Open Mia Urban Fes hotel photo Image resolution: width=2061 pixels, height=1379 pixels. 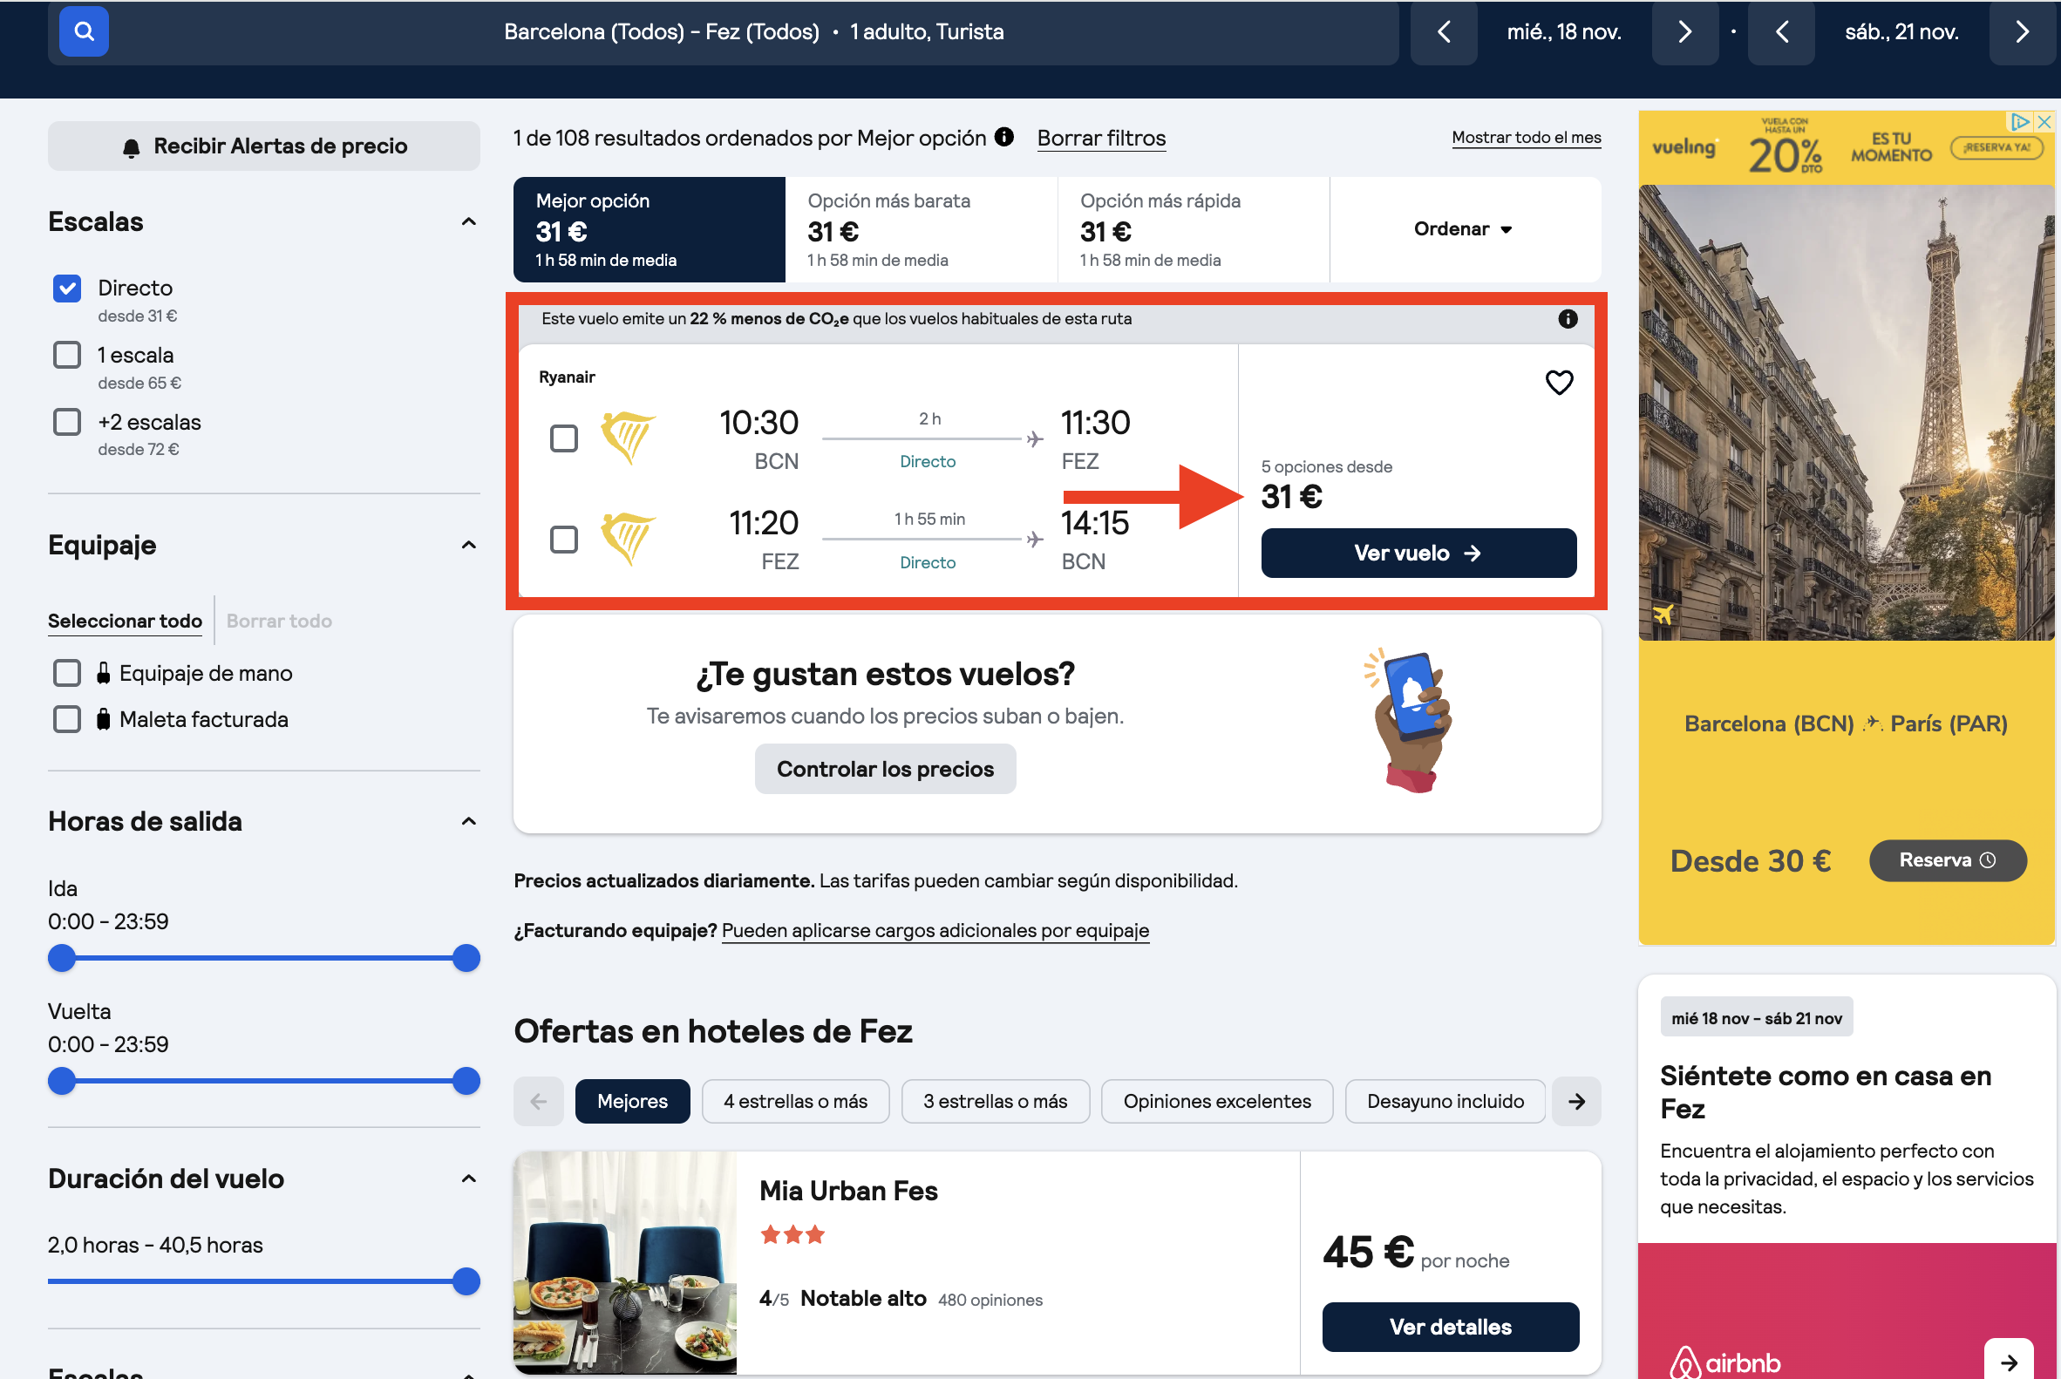point(625,1263)
